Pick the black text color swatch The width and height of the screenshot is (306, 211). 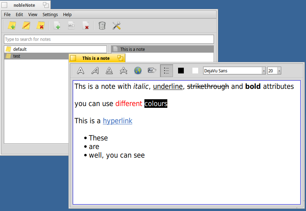(181, 71)
